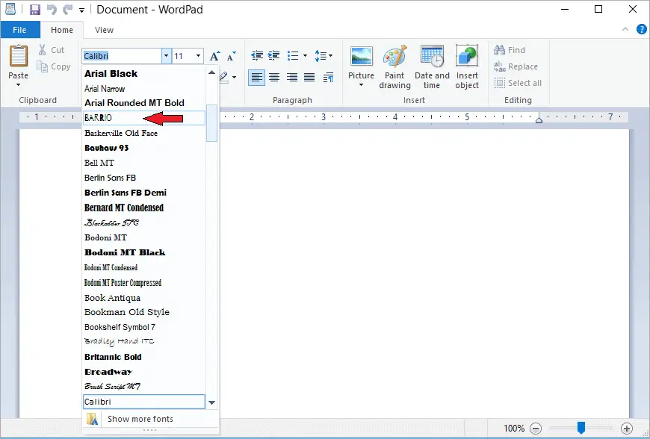Expand the Picture options arrow
The width and height of the screenshot is (650, 439).
[361, 85]
